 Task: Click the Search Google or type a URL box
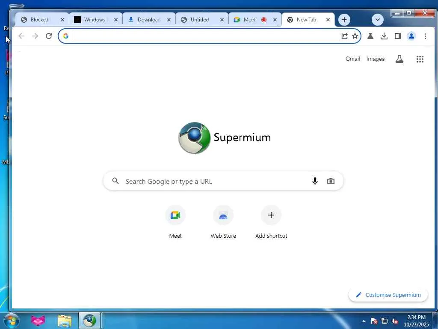click(223, 181)
